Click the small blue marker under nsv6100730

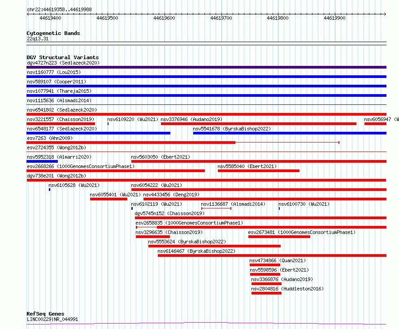click(279, 208)
